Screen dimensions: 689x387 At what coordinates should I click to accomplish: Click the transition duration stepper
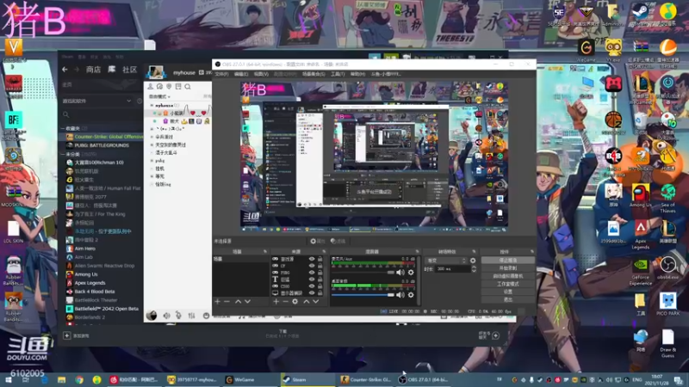(474, 268)
